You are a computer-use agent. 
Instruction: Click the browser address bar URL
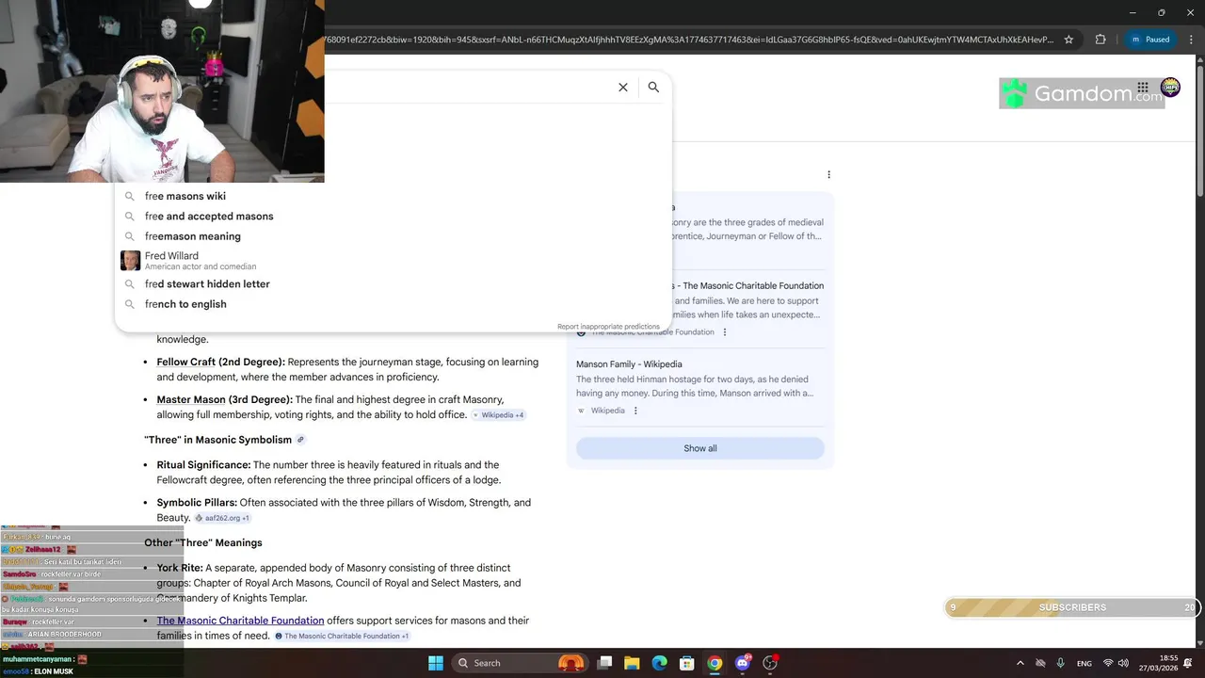click(x=689, y=40)
